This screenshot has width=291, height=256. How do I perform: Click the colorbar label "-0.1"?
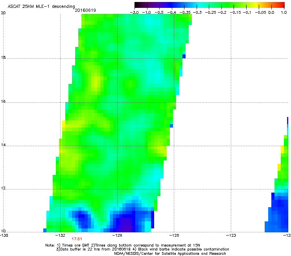[247, 13]
